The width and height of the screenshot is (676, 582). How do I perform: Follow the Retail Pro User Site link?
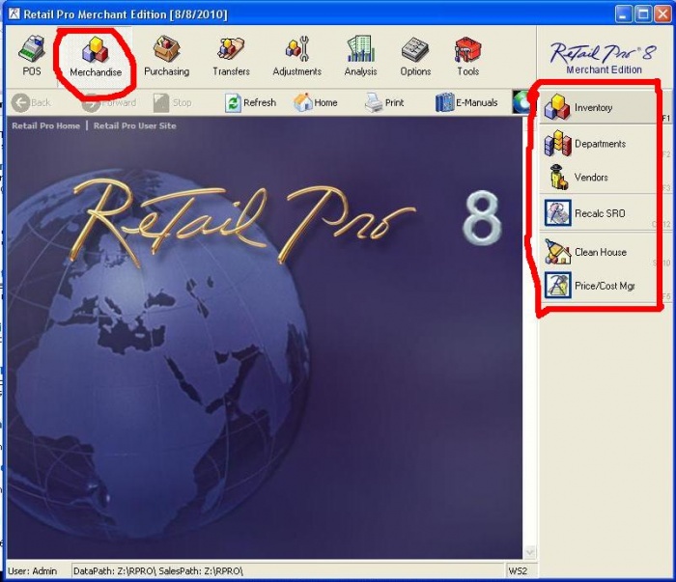[134, 125]
